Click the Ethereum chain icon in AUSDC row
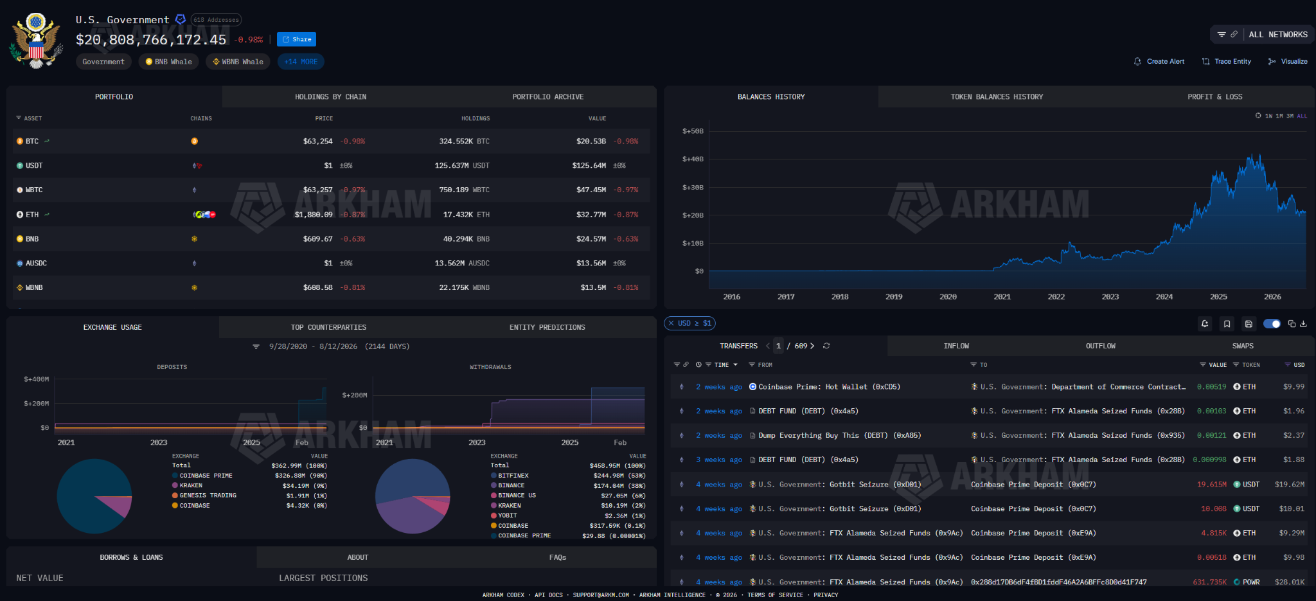Viewport: 1316px width, 601px height. (194, 264)
